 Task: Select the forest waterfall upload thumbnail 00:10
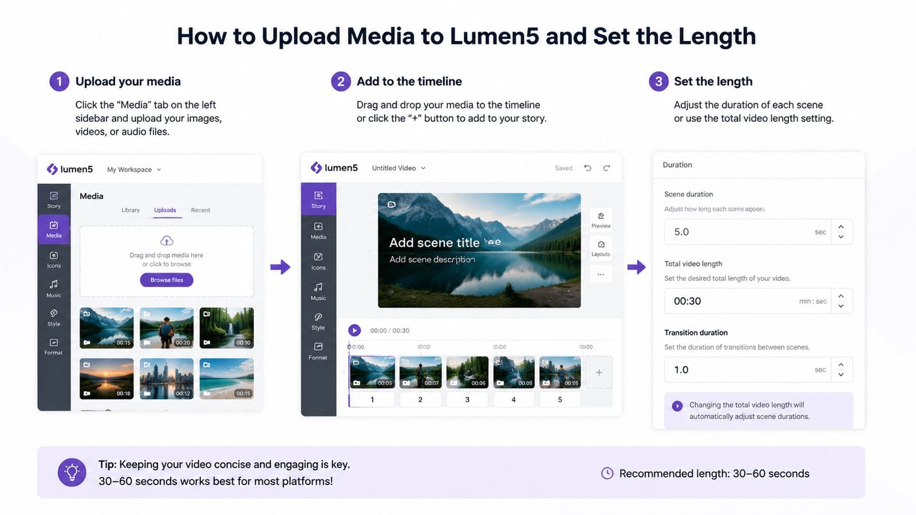pyautogui.click(x=227, y=328)
